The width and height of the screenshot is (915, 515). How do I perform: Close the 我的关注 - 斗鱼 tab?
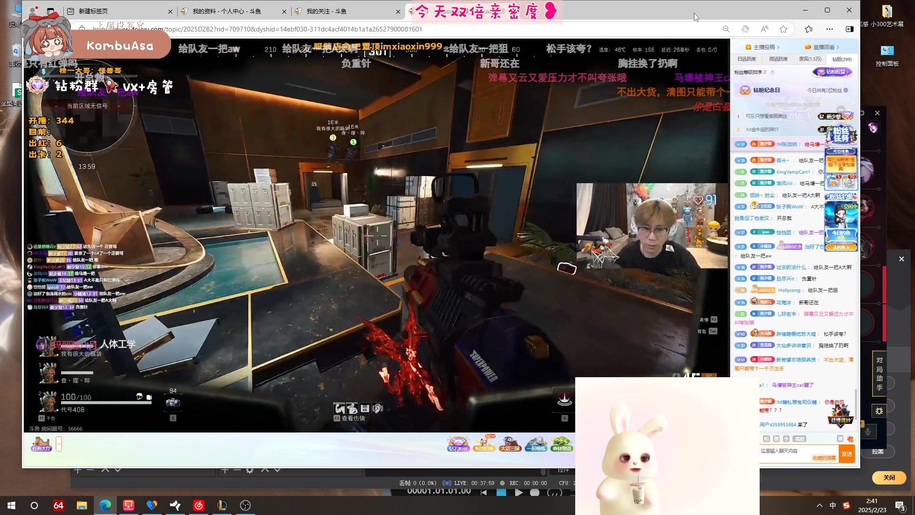(398, 11)
